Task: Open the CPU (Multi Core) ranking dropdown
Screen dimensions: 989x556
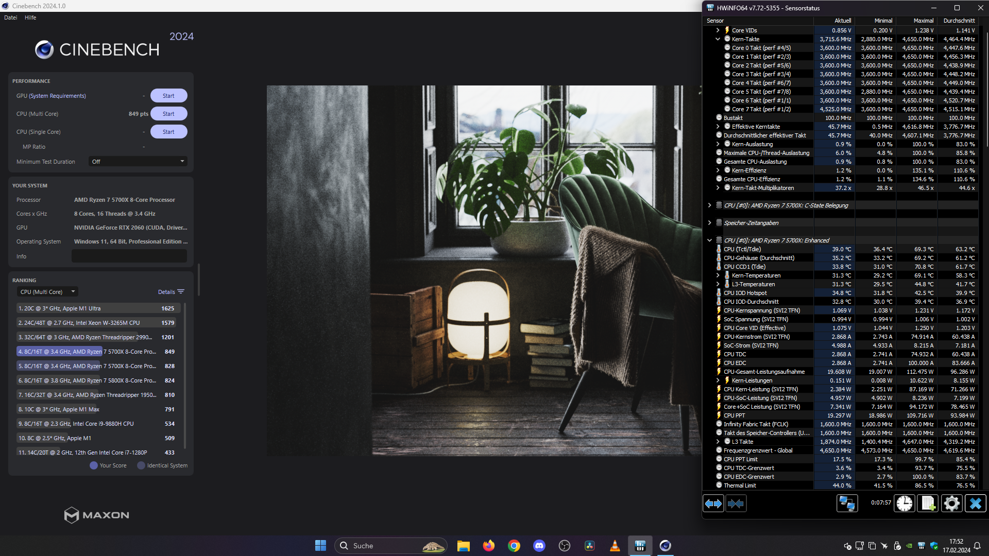Action: tap(47, 292)
